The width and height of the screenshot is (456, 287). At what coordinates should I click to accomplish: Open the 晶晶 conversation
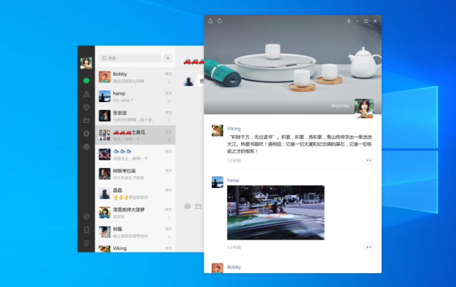point(135,193)
